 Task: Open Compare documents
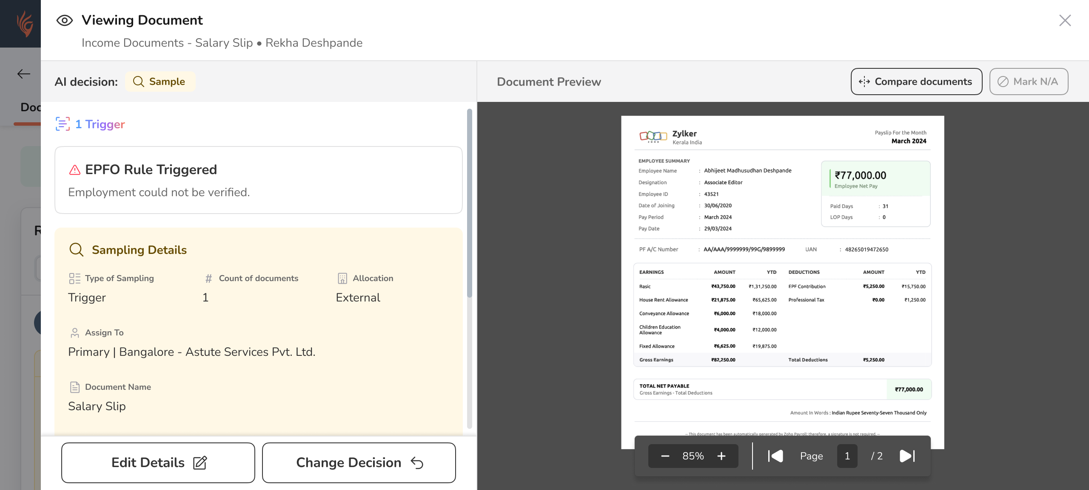[x=916, y=82]
